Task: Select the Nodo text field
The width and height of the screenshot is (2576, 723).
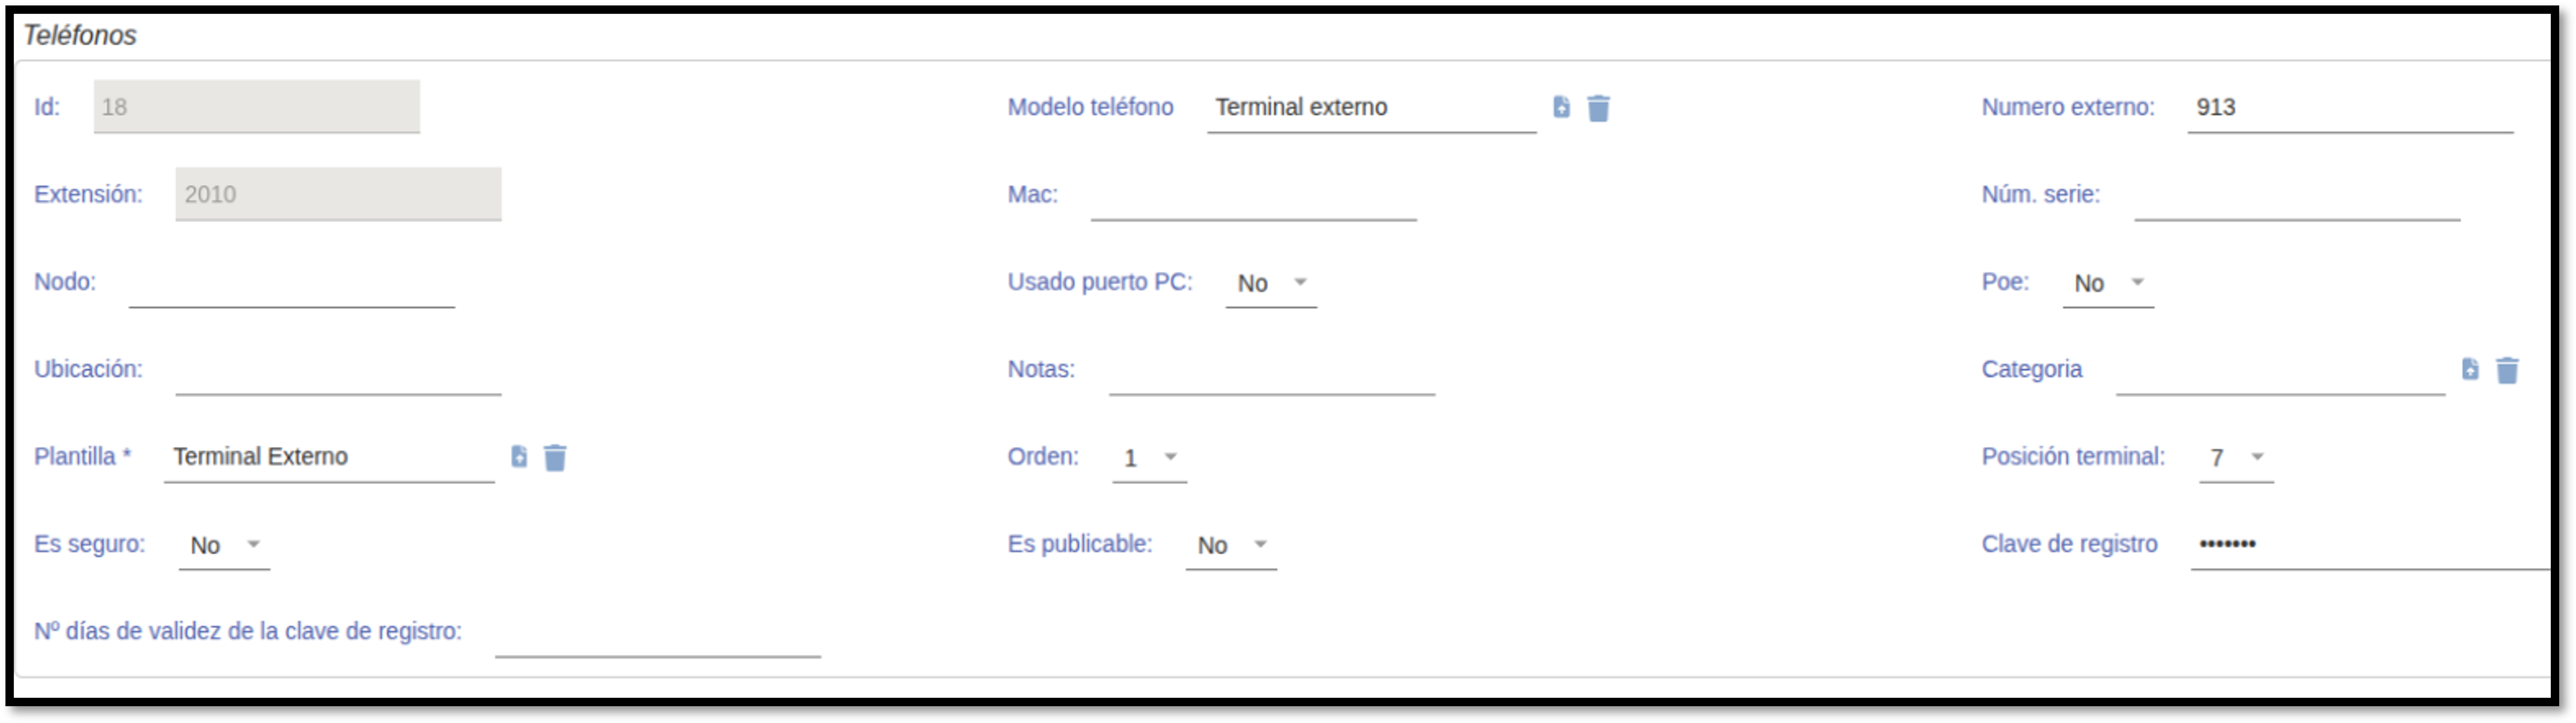Action: pos(291,283)
